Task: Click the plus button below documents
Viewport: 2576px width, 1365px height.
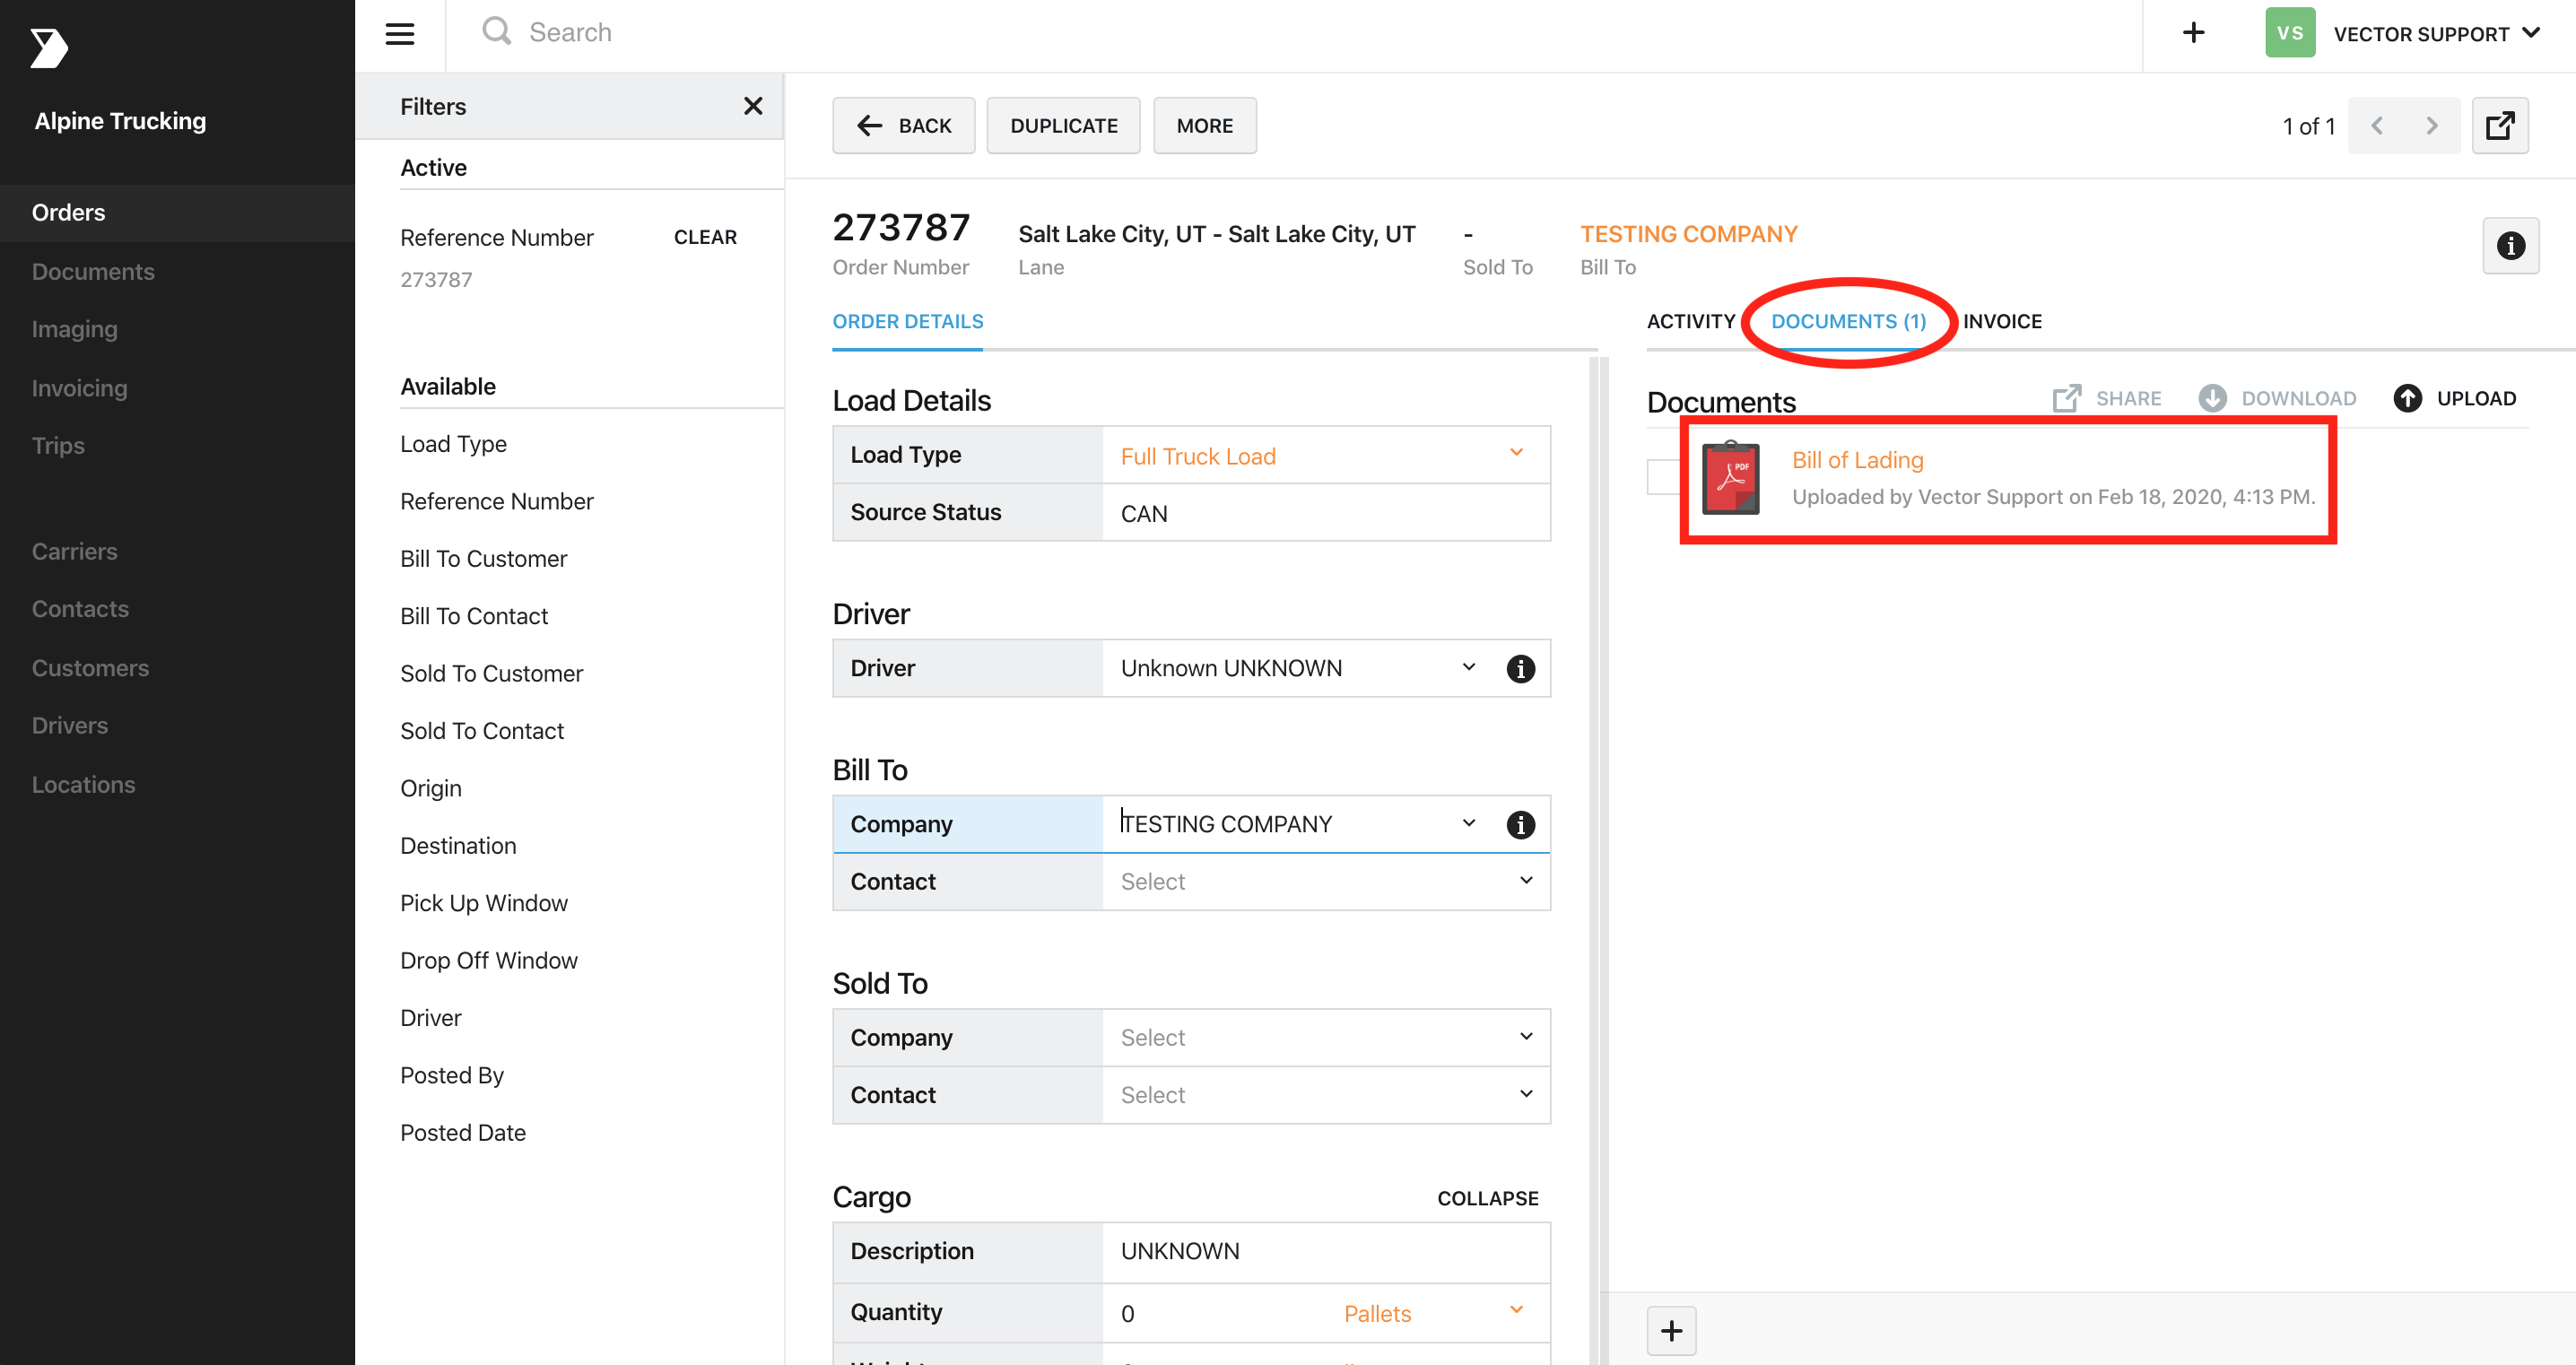Action: [1671, 1331]
